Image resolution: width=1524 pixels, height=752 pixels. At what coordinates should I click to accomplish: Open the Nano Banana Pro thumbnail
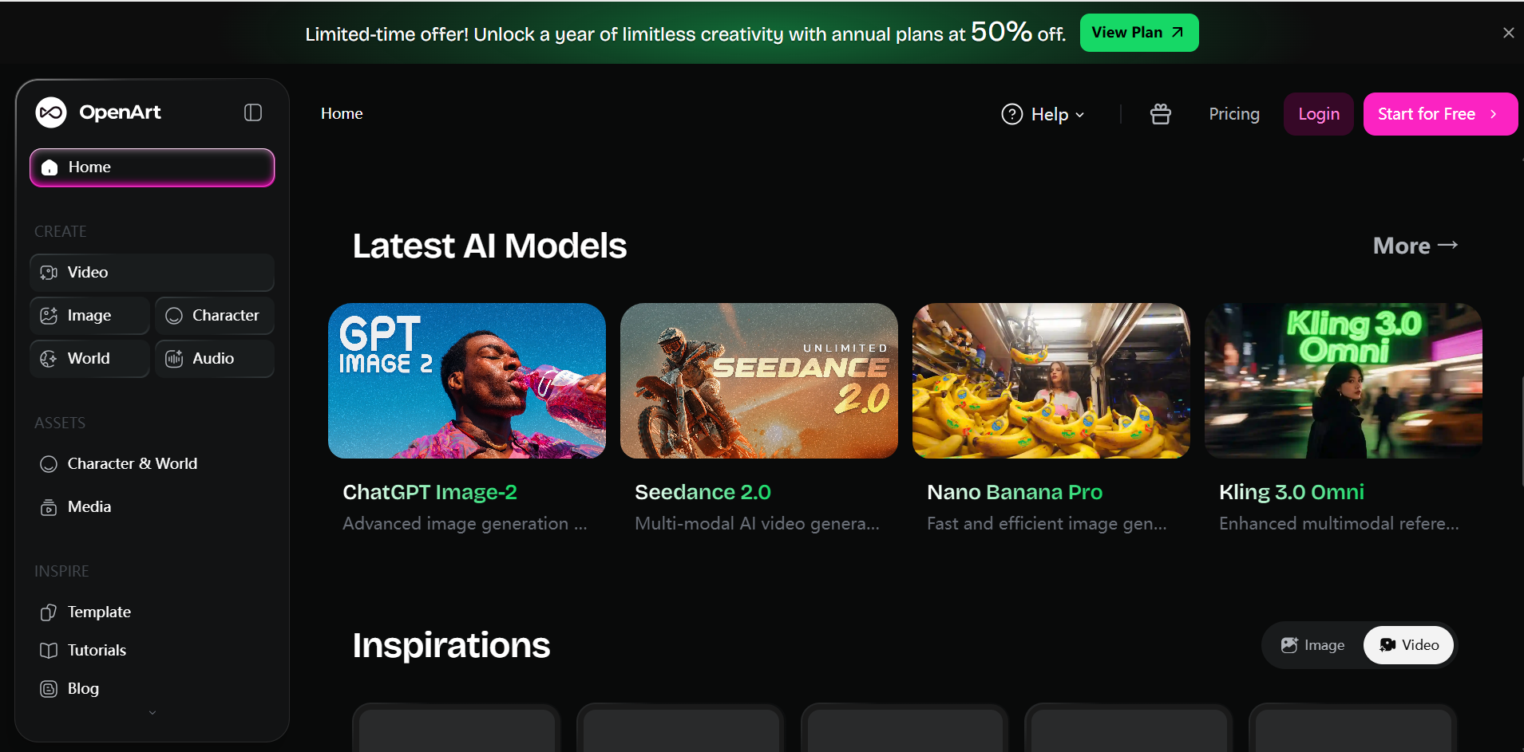1051,380
